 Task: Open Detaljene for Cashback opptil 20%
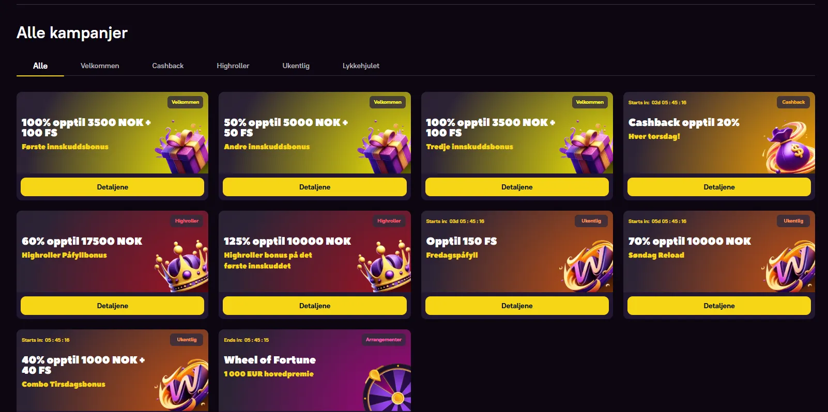pyautogui.click(x=719, y=187)
